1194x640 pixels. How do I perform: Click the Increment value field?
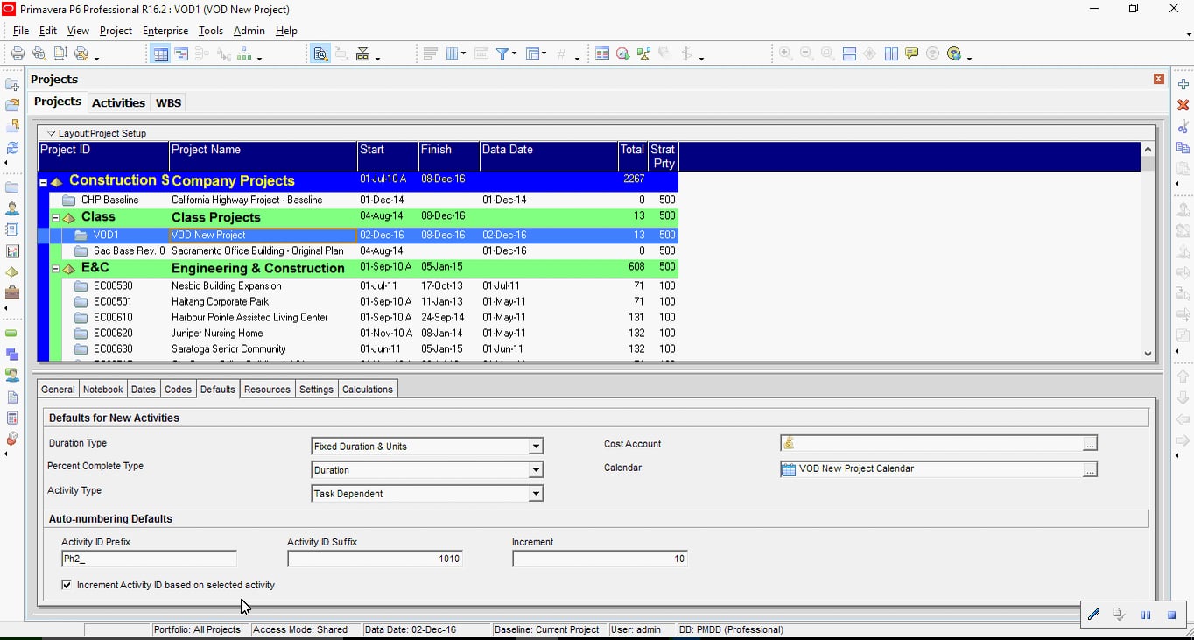600,559
